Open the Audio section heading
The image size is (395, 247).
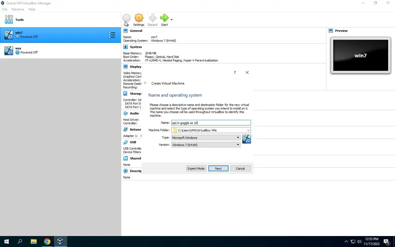tap(134, 113)
